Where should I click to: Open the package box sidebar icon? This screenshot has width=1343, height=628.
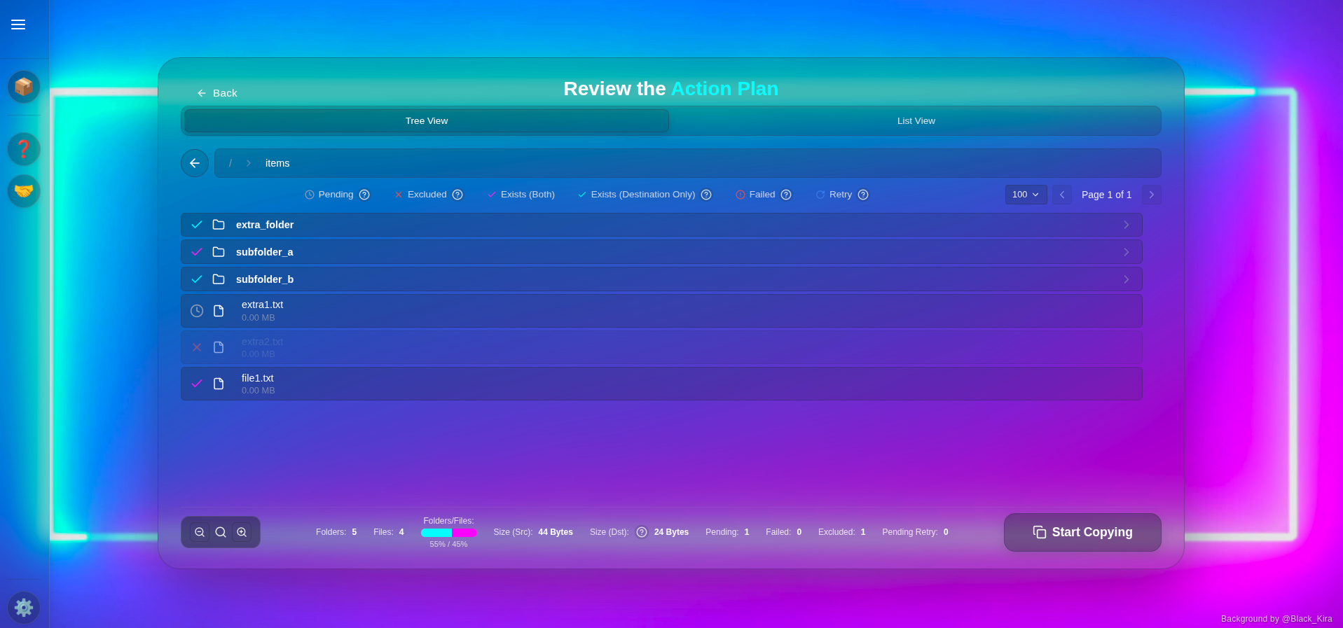[x=24, y=87]
